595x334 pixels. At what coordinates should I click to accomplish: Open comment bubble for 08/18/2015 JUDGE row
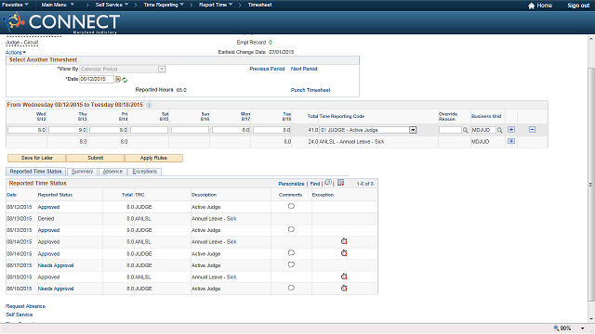[291, 288]
